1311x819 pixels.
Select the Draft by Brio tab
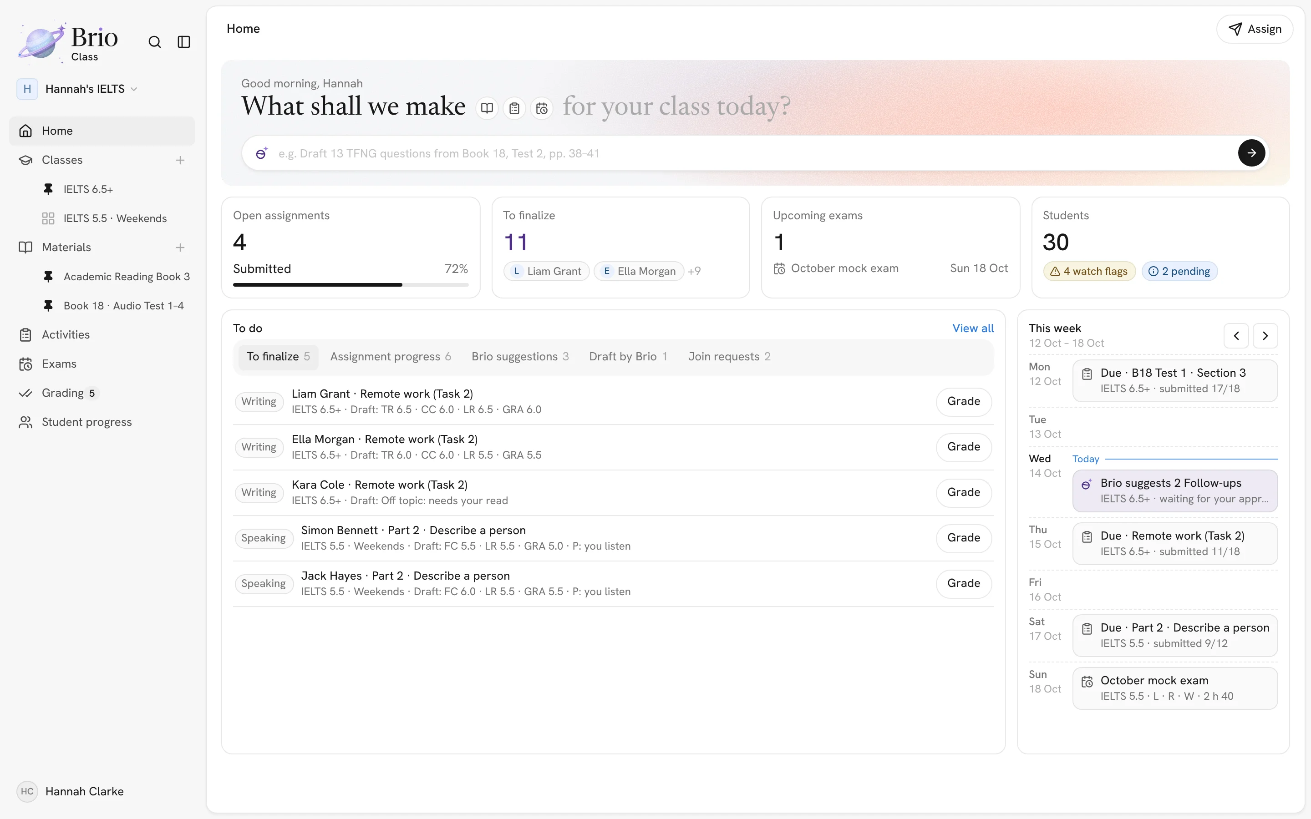click(628, 356)
